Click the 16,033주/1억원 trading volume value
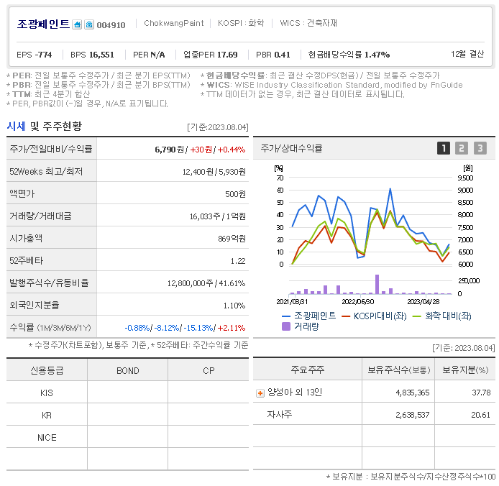This screenshot has height=486, width=499. 218,216
